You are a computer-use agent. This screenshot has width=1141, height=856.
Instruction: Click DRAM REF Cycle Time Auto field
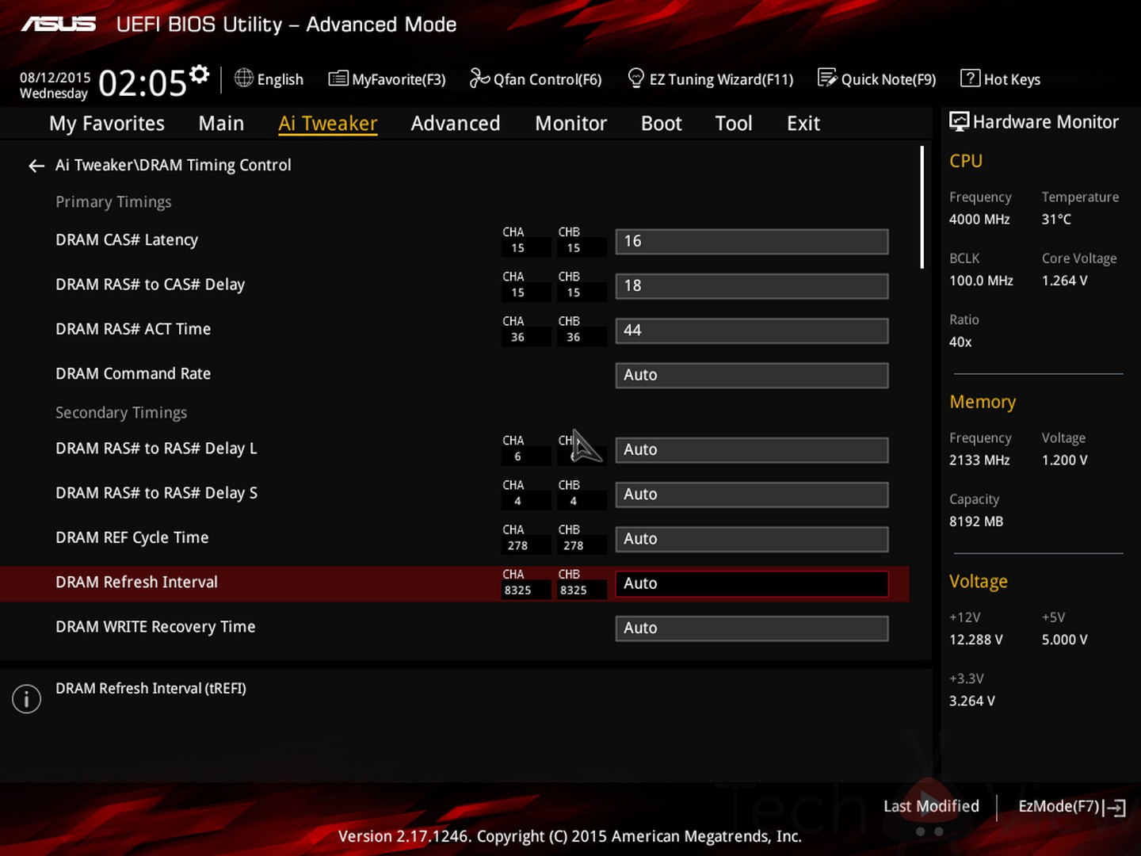752,539
